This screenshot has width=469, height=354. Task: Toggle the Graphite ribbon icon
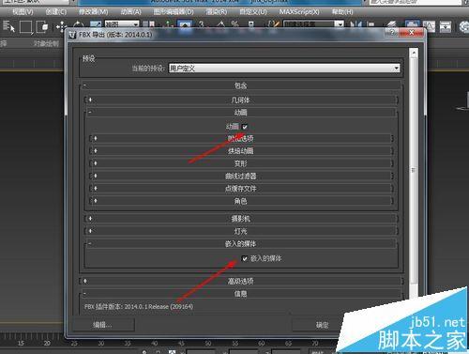tap(412, 25)
